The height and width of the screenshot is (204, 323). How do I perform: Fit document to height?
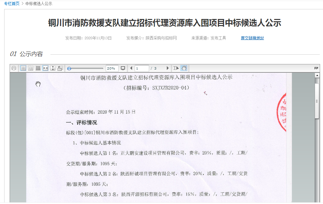click(x=53, y=68)
